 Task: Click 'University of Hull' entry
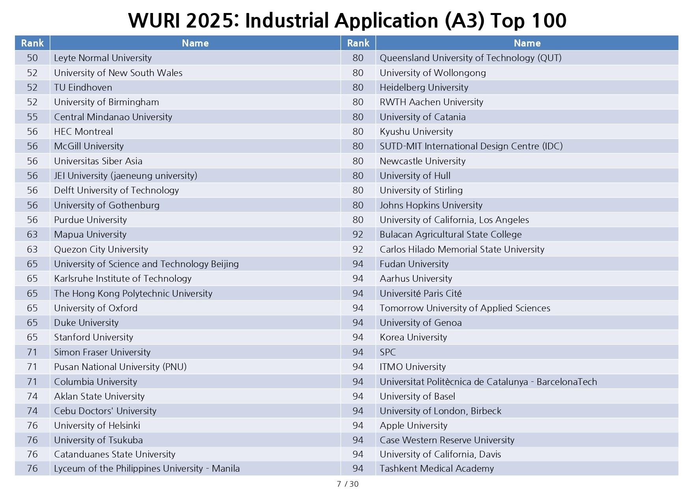(x=415, y=176)
